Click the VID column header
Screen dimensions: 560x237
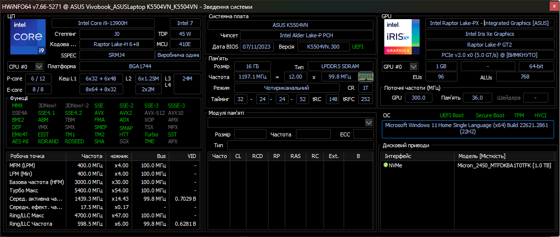191,156
